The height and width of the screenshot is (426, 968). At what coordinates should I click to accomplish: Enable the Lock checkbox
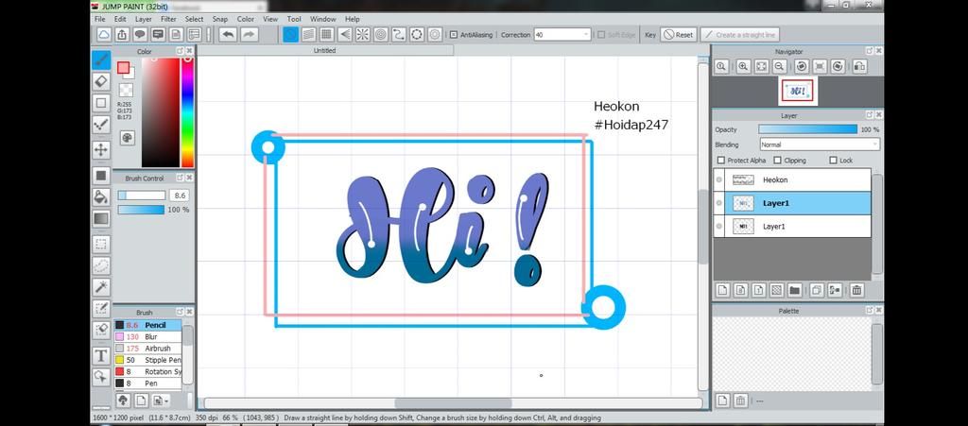(834, 161)
